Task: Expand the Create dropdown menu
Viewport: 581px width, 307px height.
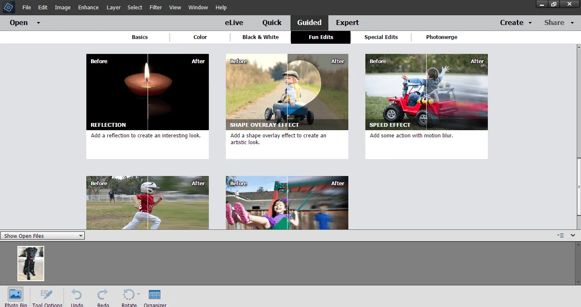Action: click(x=530, y=23)
